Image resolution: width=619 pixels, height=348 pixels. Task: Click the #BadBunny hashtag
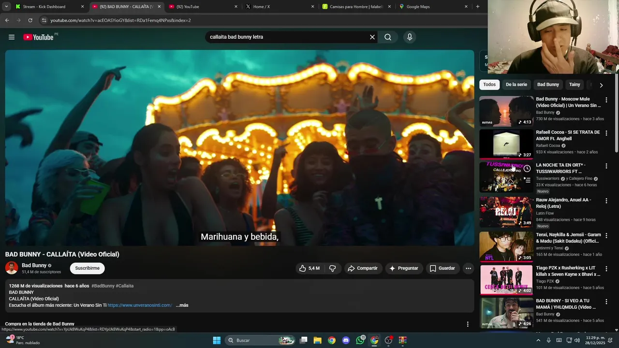click(103, 286)
